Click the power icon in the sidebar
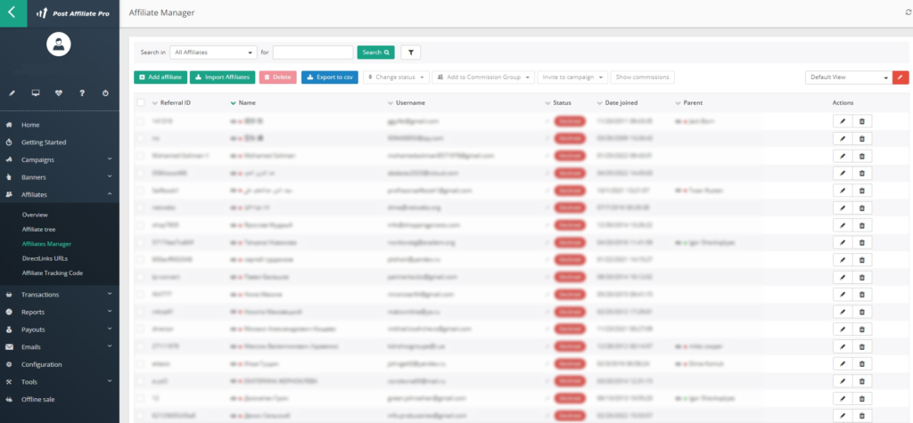The height and width of the screenshot is (423, 913). coord(105,93)
